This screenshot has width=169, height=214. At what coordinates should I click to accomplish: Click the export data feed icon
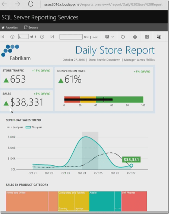pos(147,37)
